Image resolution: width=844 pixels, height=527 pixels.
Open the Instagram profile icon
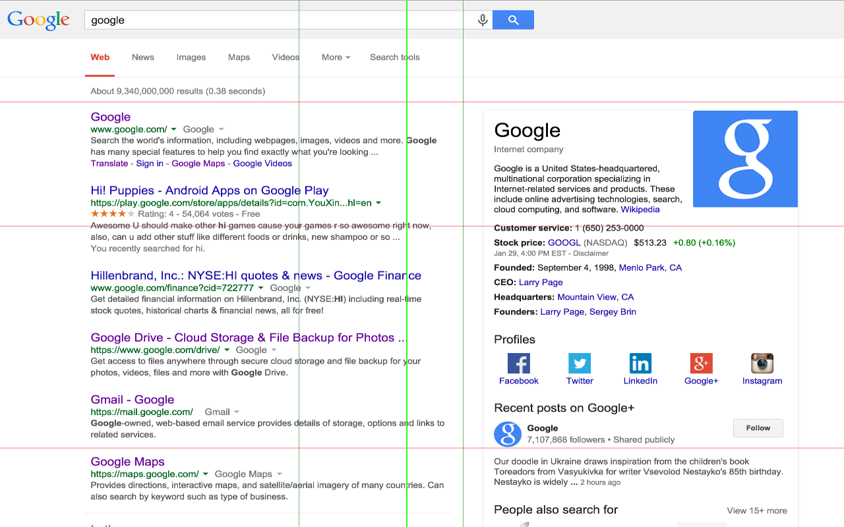762,363
